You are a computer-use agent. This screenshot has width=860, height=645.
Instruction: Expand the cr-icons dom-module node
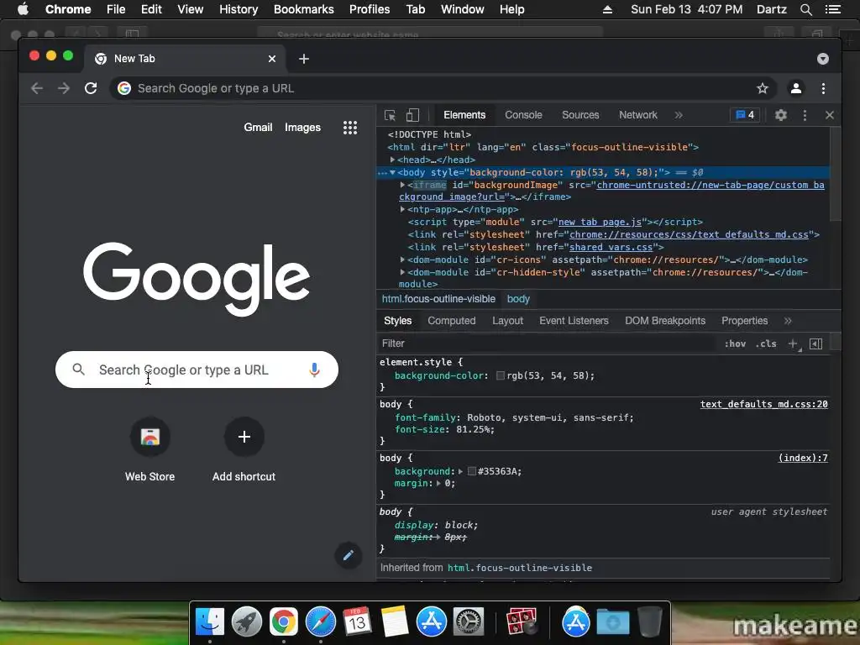[x=402, y=260]
